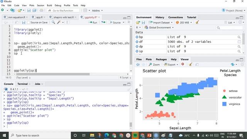The height and width of the screenshot is (139, 247).
Task: Open the Source button dropdown arrow
Action: click(123, 22)
